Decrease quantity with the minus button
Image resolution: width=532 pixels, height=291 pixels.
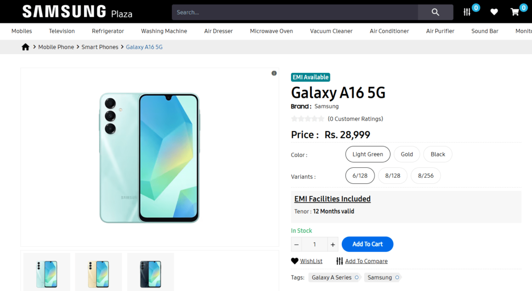(296, 244)
